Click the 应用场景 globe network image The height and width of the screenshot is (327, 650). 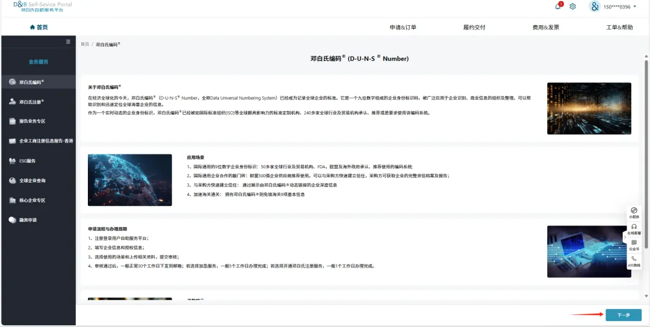click(130, 180)
